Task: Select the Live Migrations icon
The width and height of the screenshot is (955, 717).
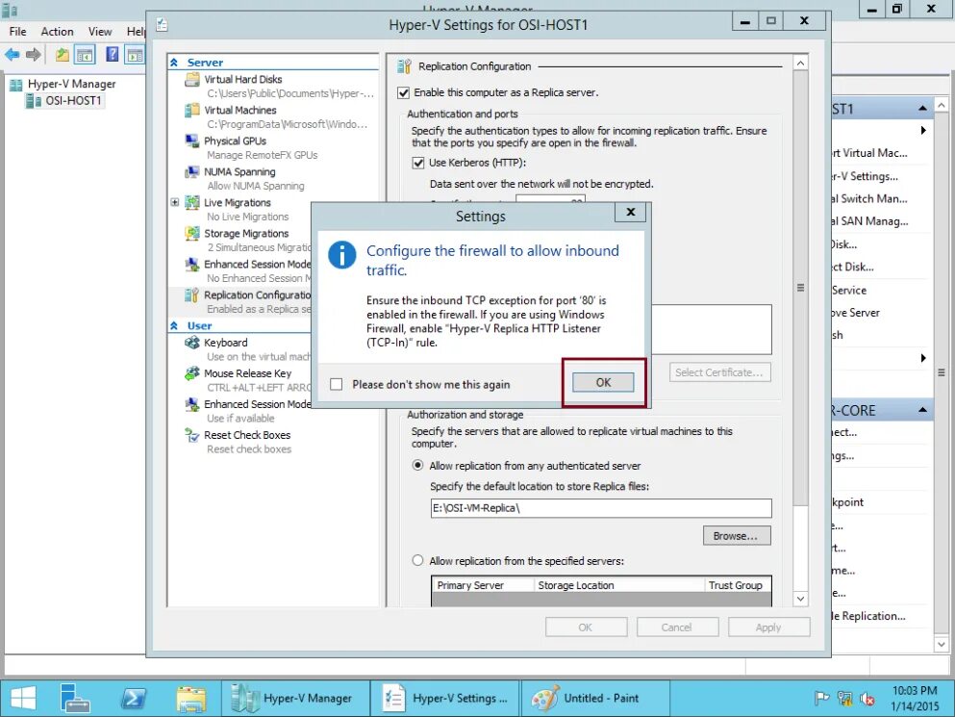Action: click(x=191, y=202)
